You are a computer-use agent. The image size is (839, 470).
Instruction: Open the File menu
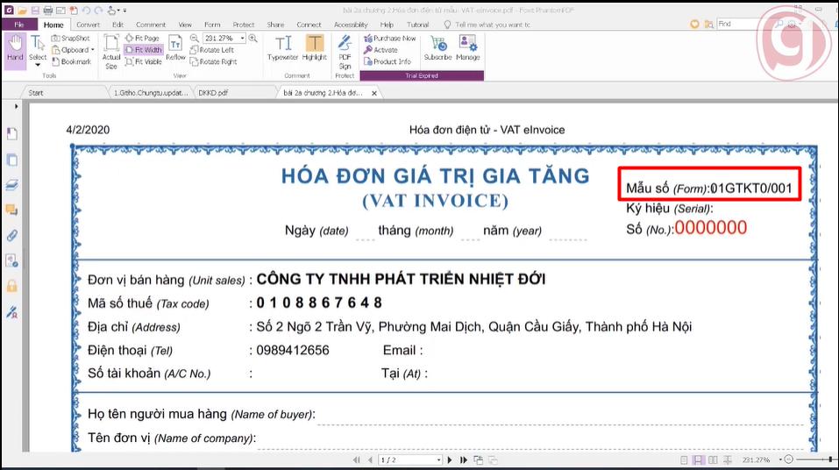click(19, 25)
